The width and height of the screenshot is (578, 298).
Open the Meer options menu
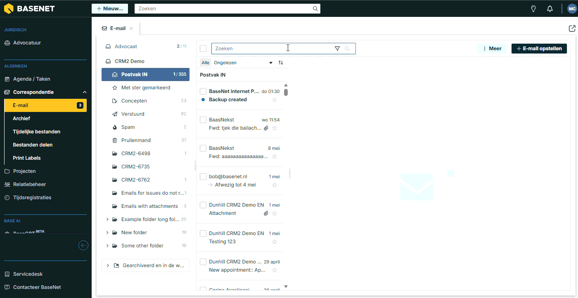tap(492, 49)
